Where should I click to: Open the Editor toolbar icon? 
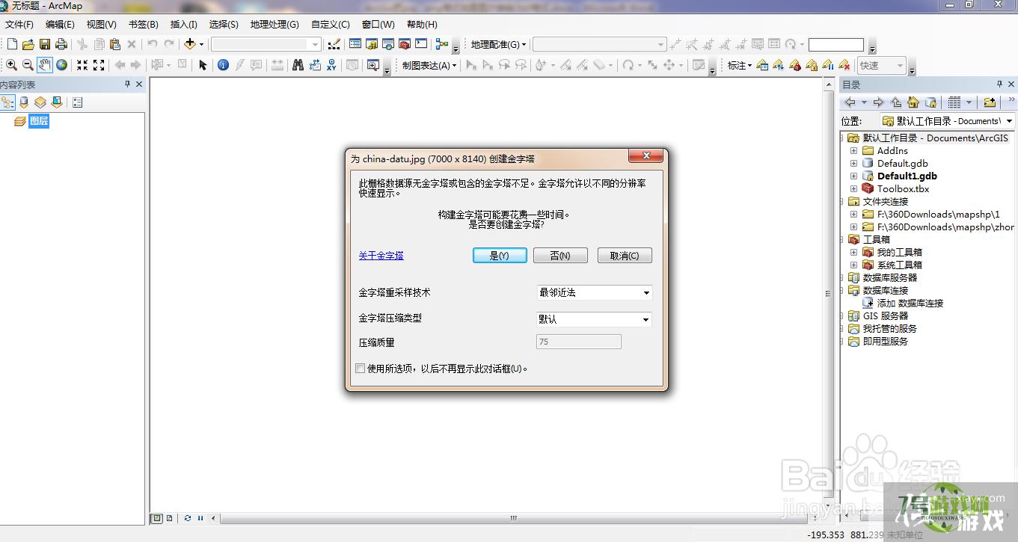[x=334, y=44]
